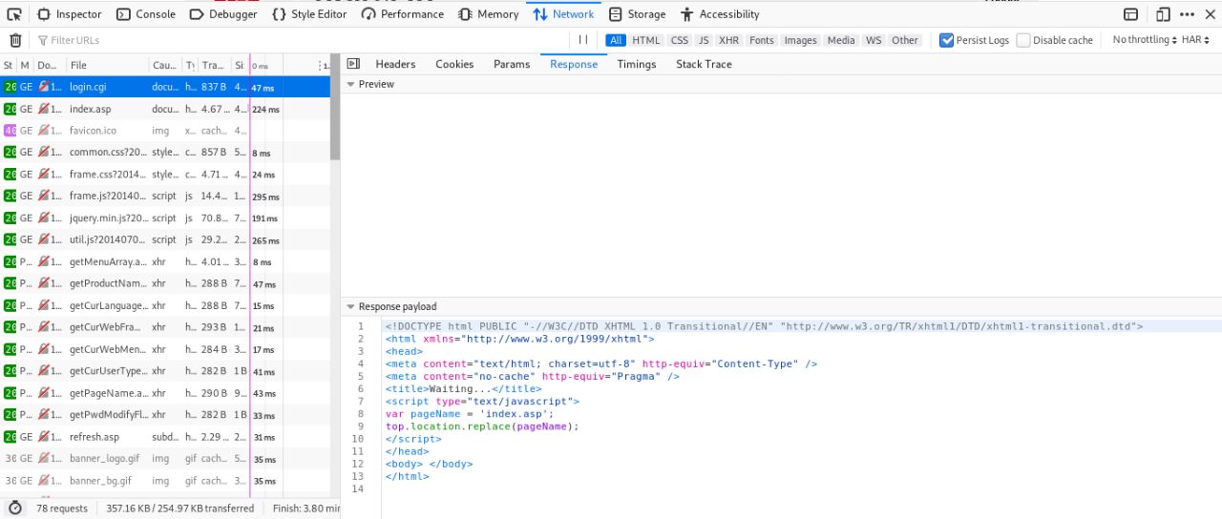Select the banner_bg.gif request row
1222x519 pixels.
[165, 481]
